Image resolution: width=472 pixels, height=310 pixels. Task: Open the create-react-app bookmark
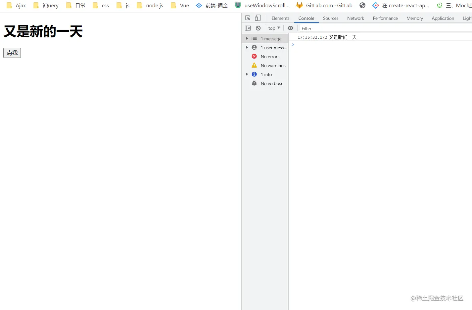click(x=401, y=5)
